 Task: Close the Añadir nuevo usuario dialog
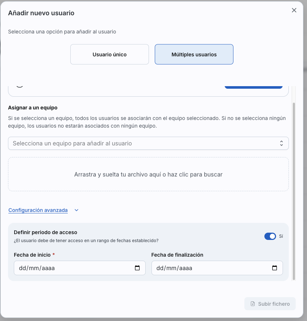tap(294, 10)
